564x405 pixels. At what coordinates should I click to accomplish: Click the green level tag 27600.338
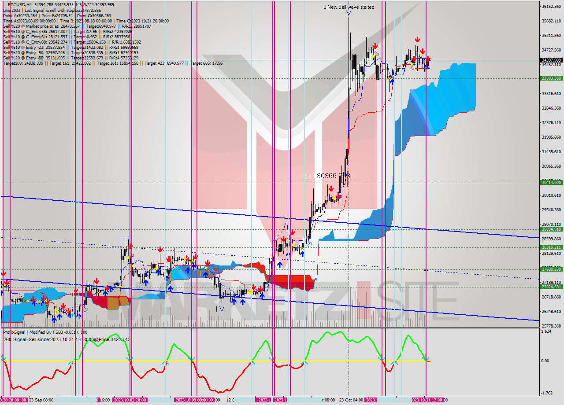coord(551,269)
